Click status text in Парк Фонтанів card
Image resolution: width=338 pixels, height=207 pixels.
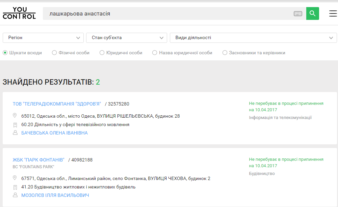[286, 162]
